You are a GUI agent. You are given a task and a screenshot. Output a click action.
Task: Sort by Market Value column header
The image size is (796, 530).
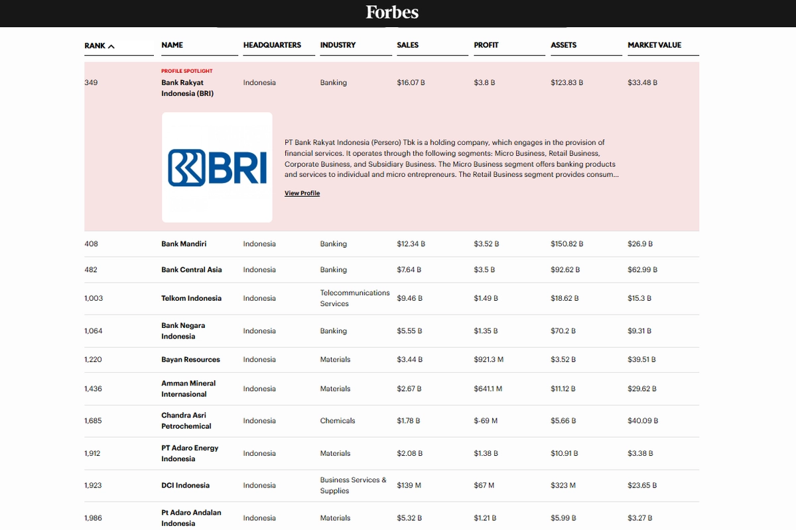(x=654, y=45)
